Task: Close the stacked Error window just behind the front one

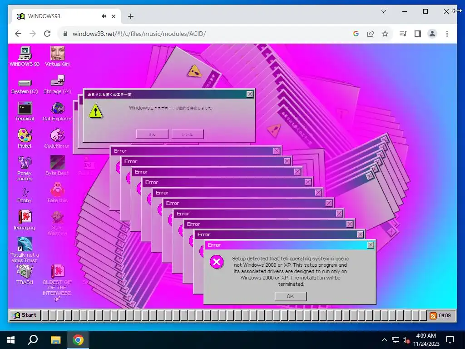Action: tap(360, 234)
